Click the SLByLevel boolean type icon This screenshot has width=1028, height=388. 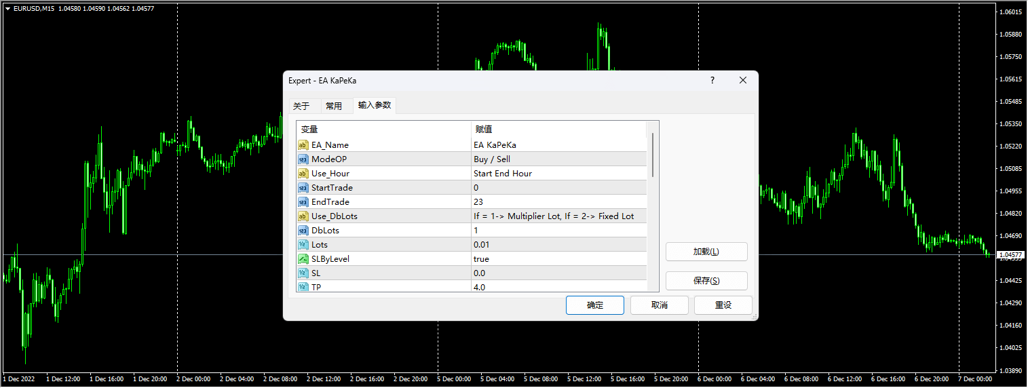(303, 259)
